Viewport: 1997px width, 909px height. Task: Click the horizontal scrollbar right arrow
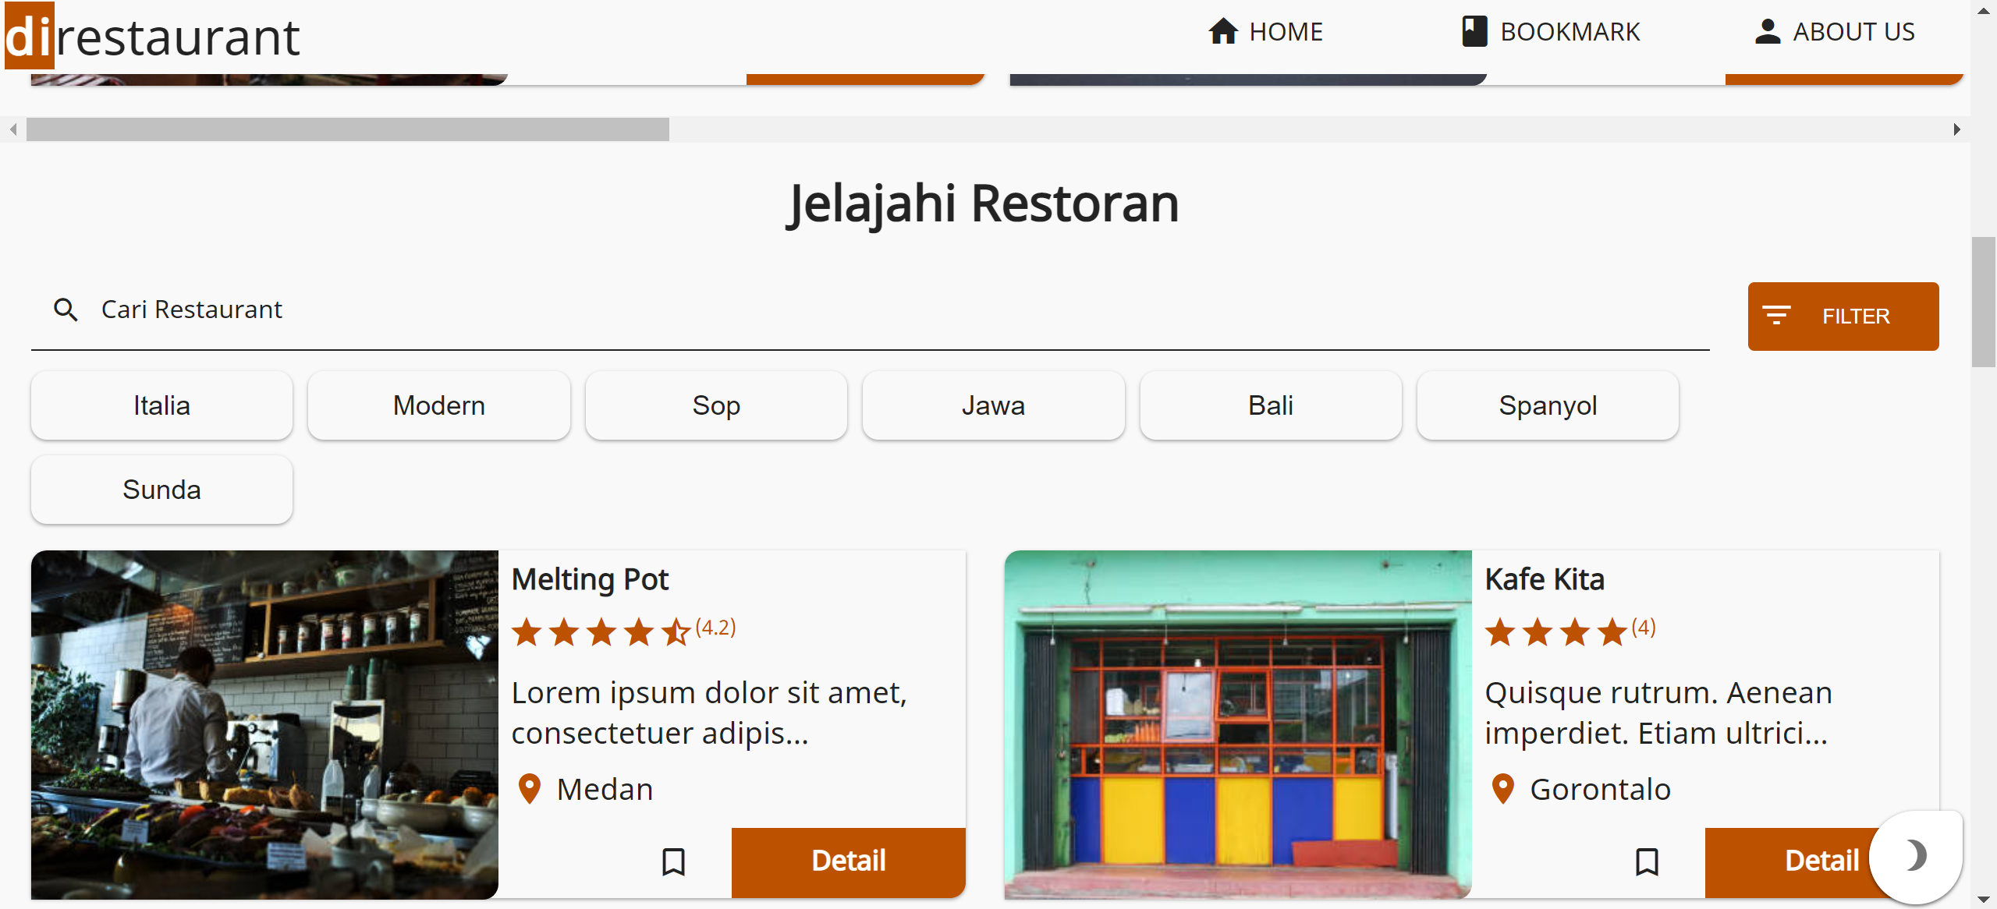(x=1956, y=129)
